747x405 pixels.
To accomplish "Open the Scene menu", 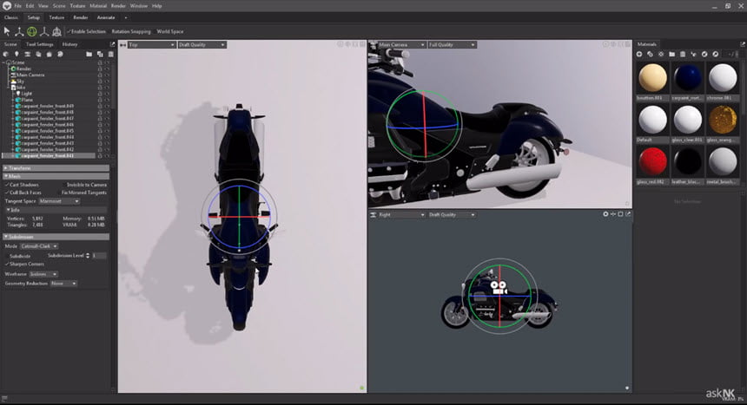I will (59, 6).
